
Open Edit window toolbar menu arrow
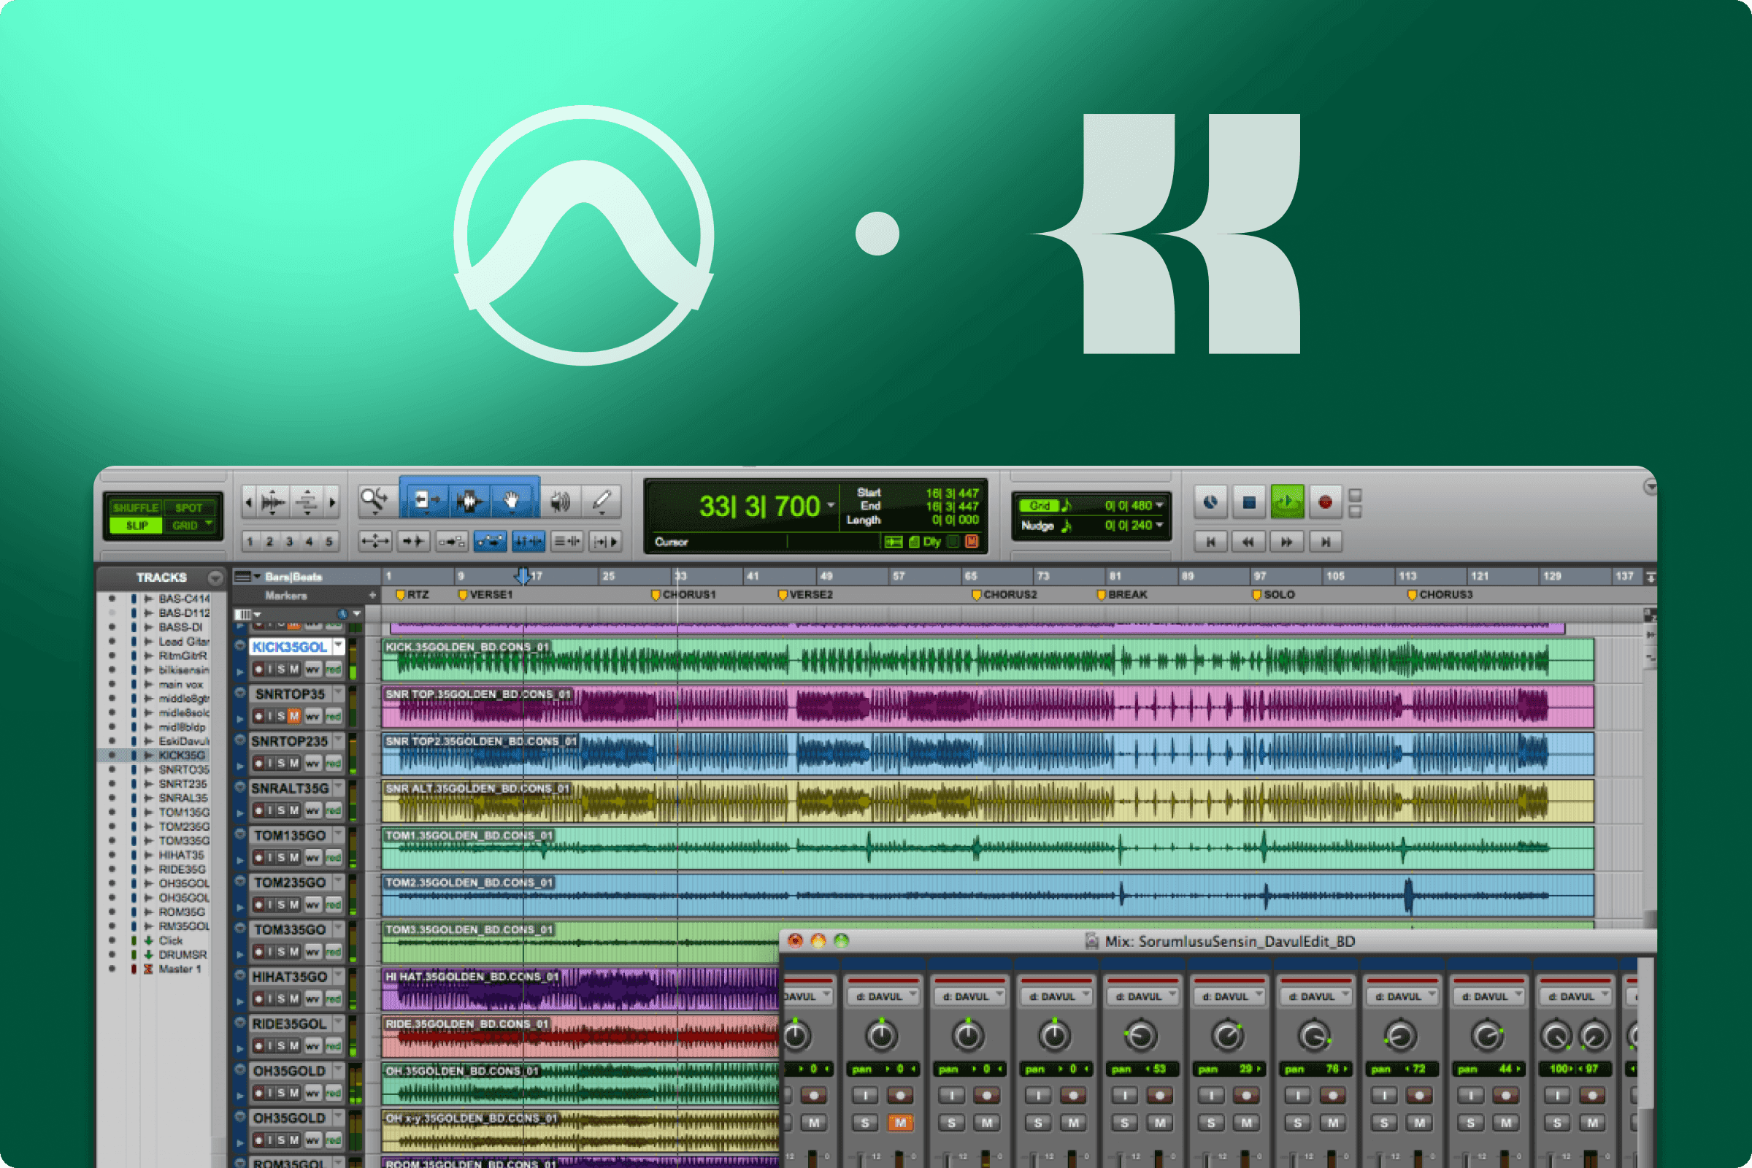tap(1650, 486)
